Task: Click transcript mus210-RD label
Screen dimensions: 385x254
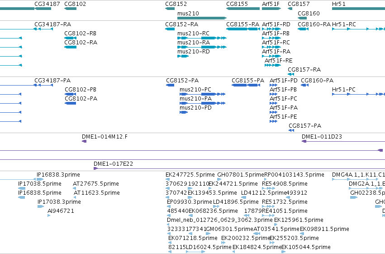Action: [x=194, y=52]
